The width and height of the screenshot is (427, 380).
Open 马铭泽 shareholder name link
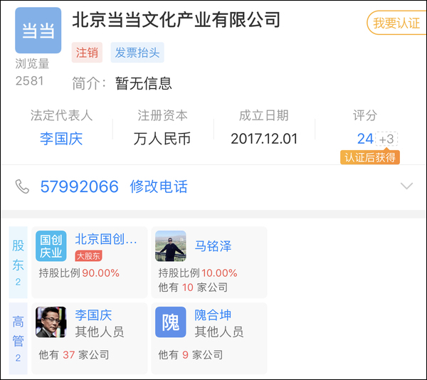click(x=213, y=246)
